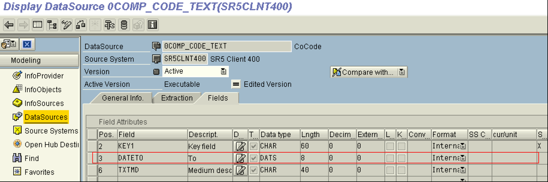The width and height of the screenshot is (548, 182).
Task: Open Find in navigation pane
Action: point(32,158)
